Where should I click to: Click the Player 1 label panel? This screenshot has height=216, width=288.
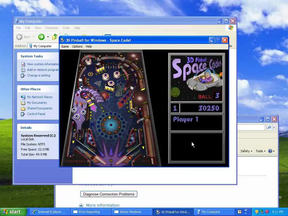pyautogui.click(x=197, y=123)
